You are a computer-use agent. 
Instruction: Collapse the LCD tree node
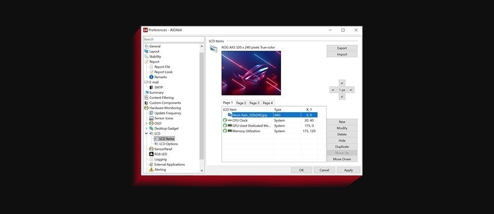click(x=146, y=133)
